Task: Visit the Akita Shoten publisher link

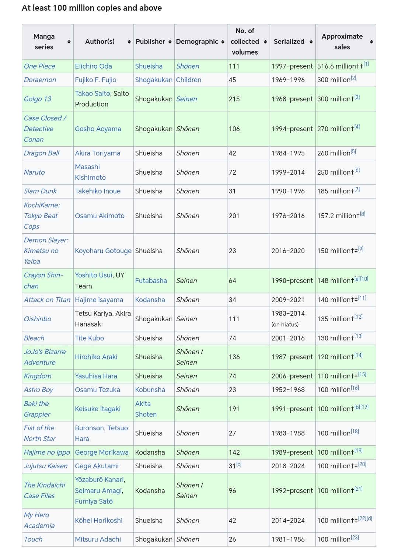Action: click(146, 409)
